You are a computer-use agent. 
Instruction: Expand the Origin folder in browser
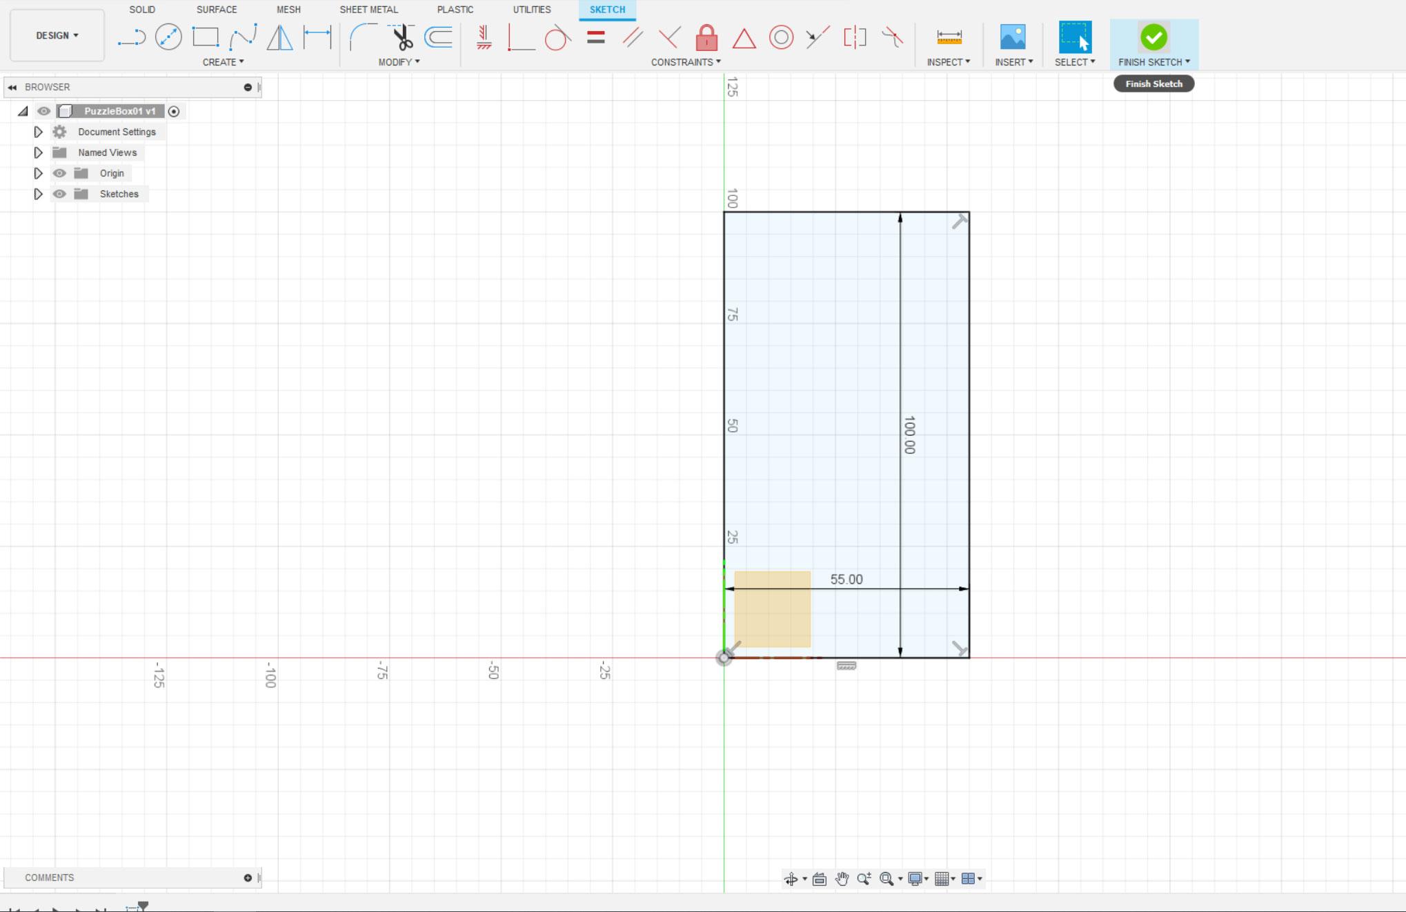pyautogui.click(x=37, y=172)
